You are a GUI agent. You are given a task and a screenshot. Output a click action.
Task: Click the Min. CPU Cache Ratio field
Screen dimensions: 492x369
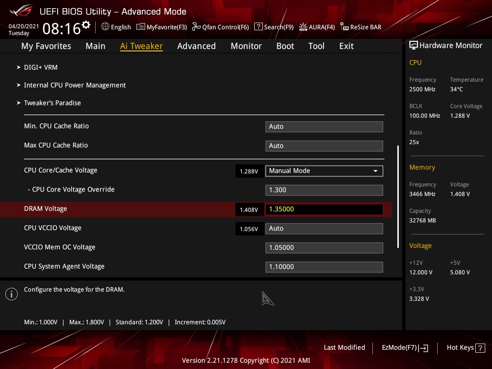[324, 127]
